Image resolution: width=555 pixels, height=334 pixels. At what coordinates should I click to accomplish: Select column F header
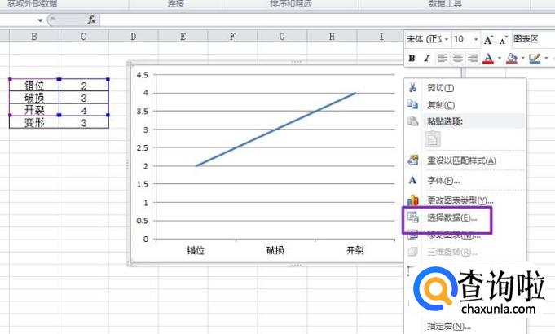(232, 36)
